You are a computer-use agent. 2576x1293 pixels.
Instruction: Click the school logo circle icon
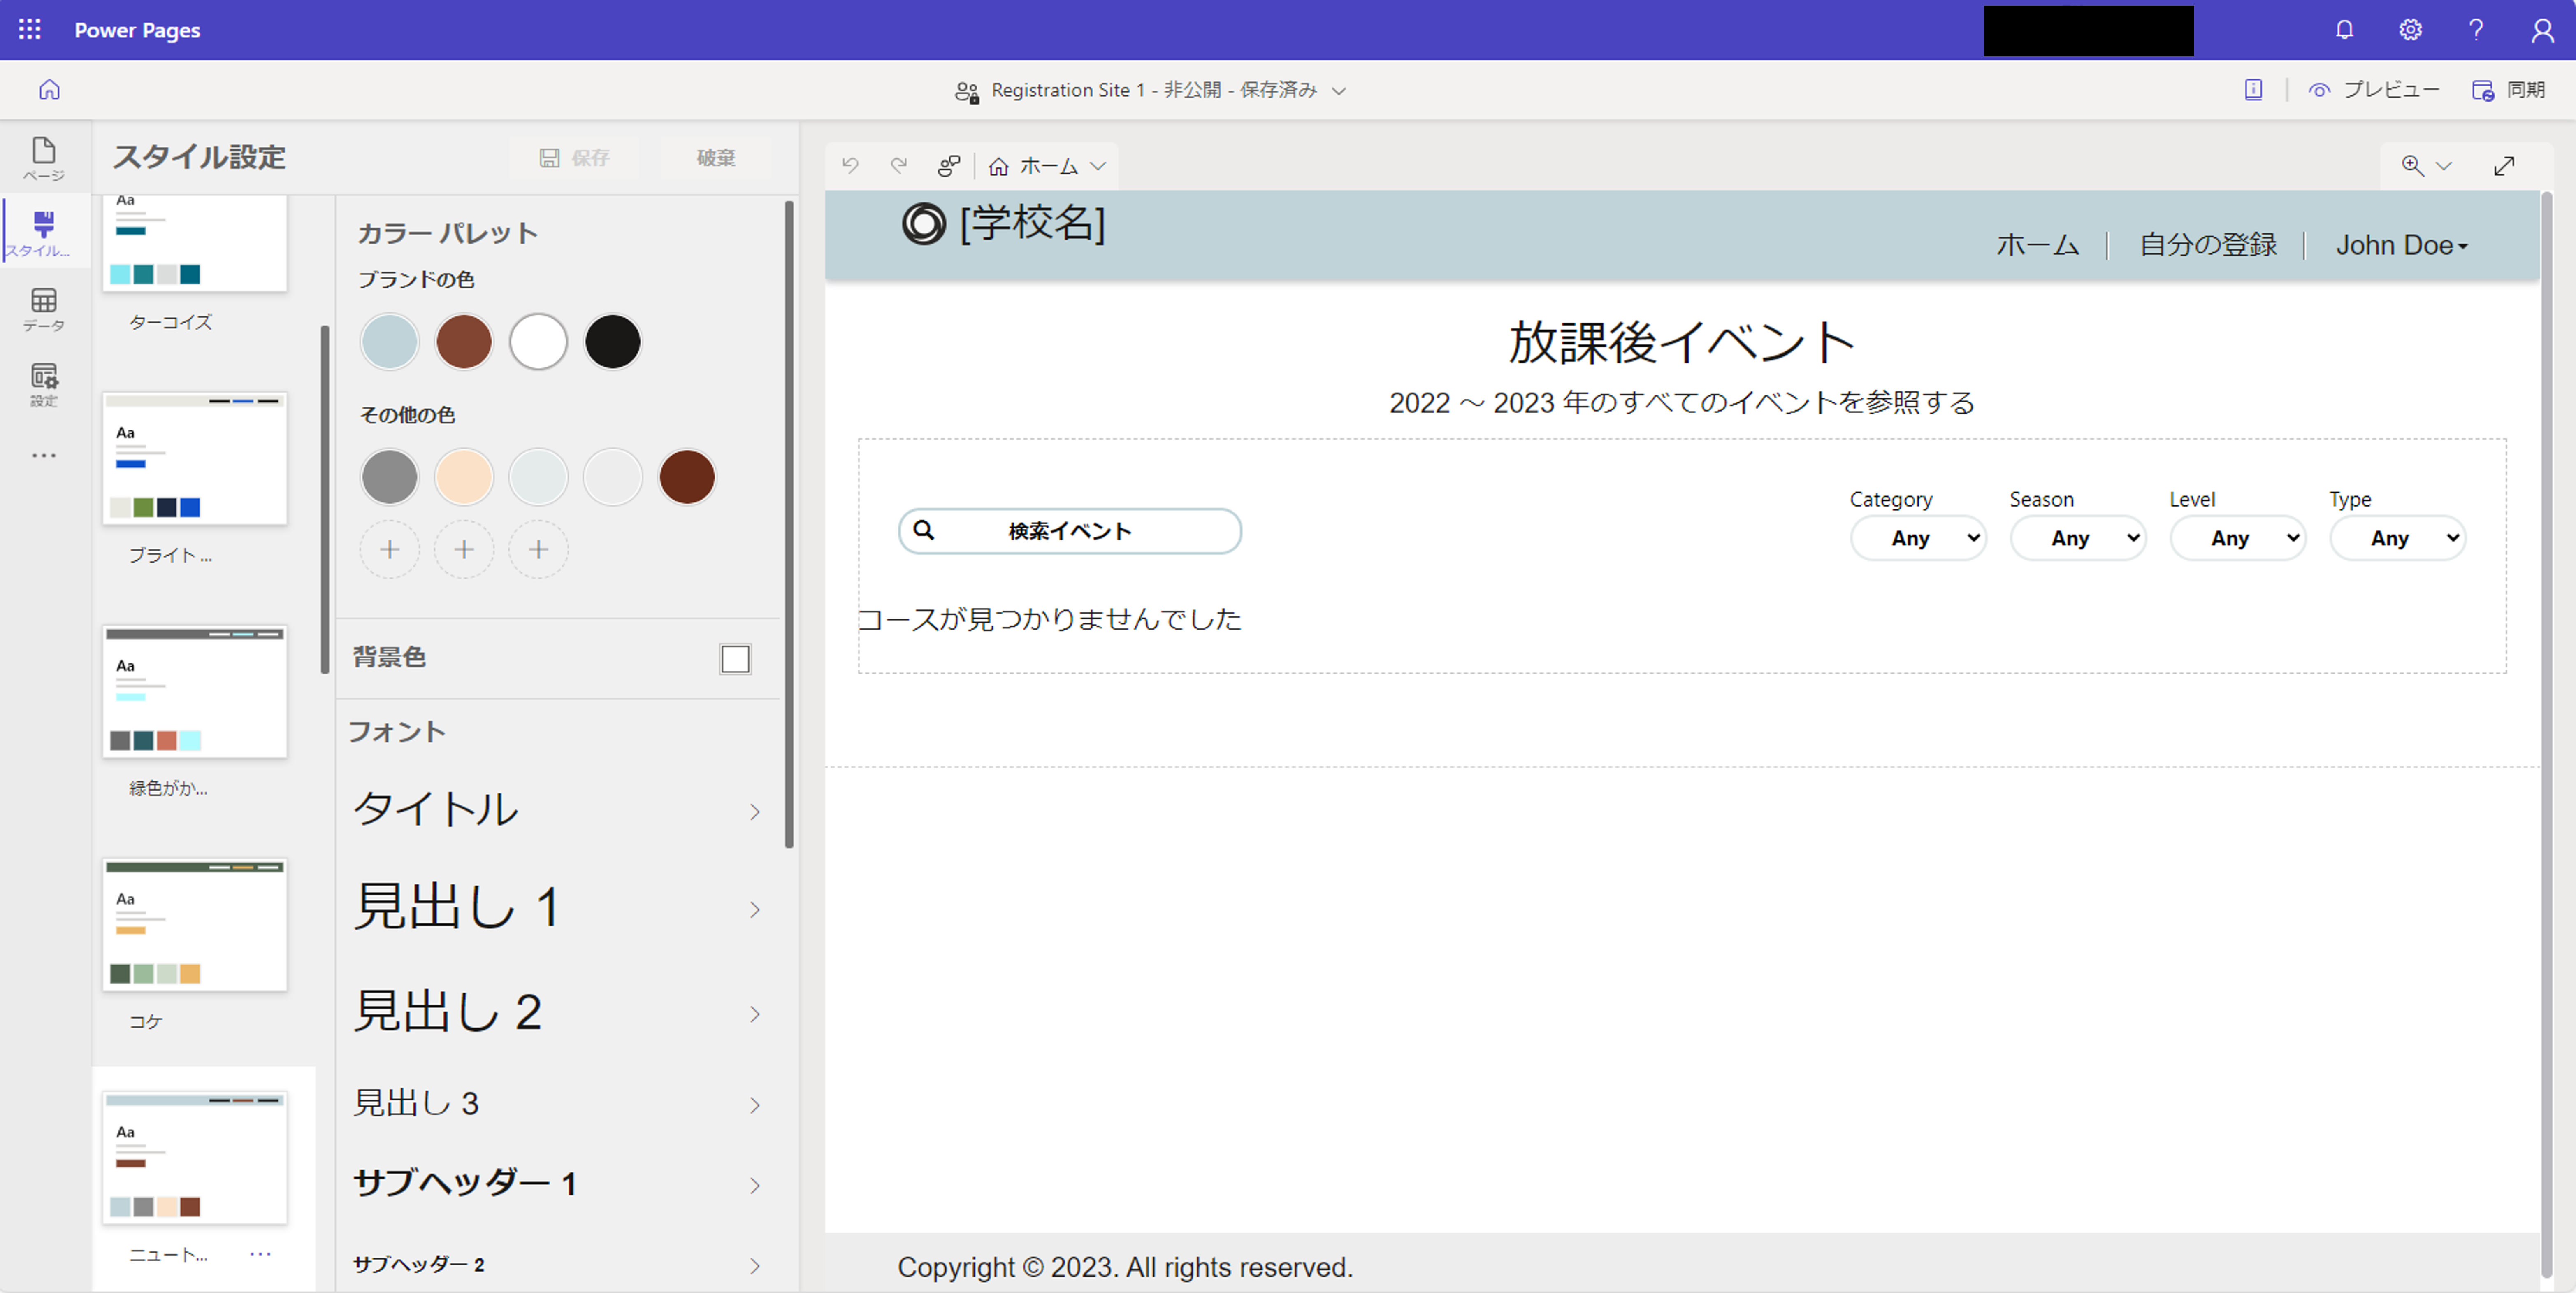point(923,224)
